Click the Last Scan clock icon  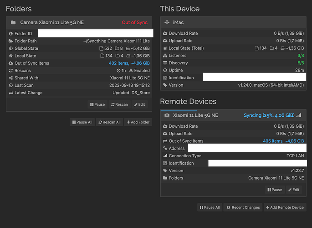[x=11, y=85]
